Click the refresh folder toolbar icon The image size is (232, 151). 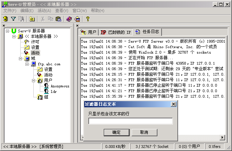tap(32, 19)
